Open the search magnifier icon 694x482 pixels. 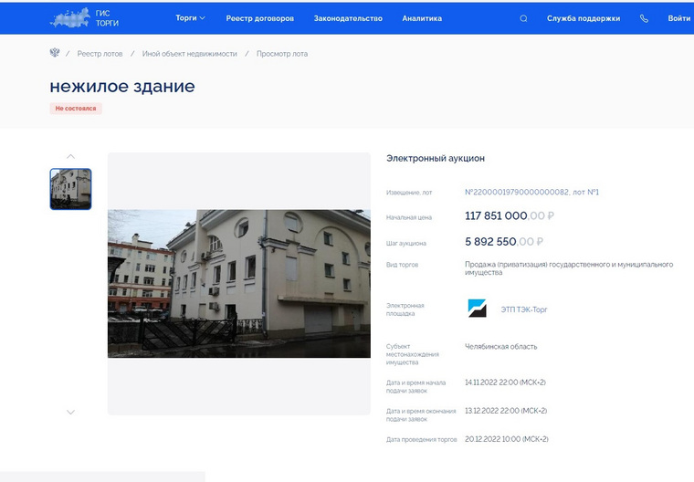pyautogui.click(x=523, y=18)
